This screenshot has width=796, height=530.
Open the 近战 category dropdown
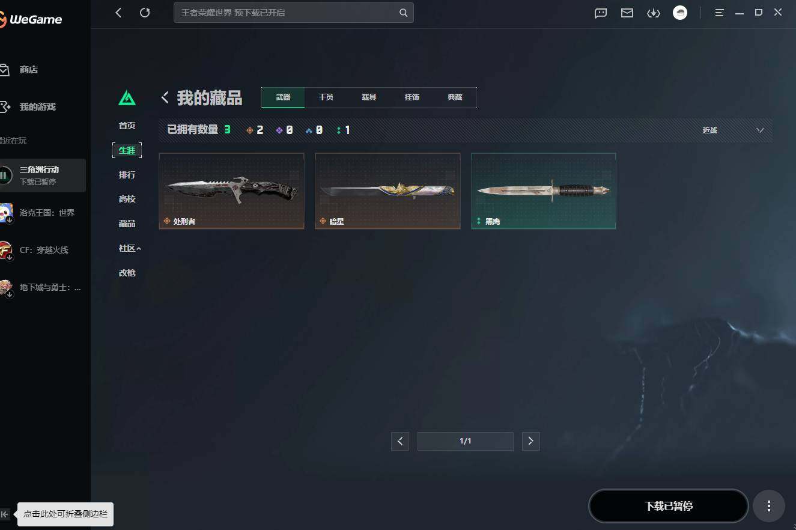[x=733, y=130]
